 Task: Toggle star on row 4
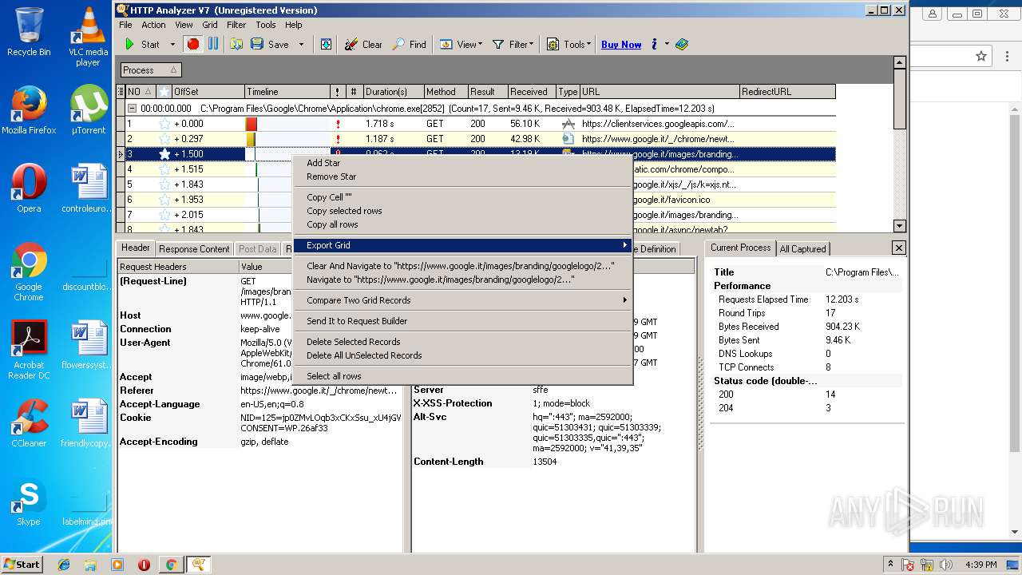coord(164,169)
